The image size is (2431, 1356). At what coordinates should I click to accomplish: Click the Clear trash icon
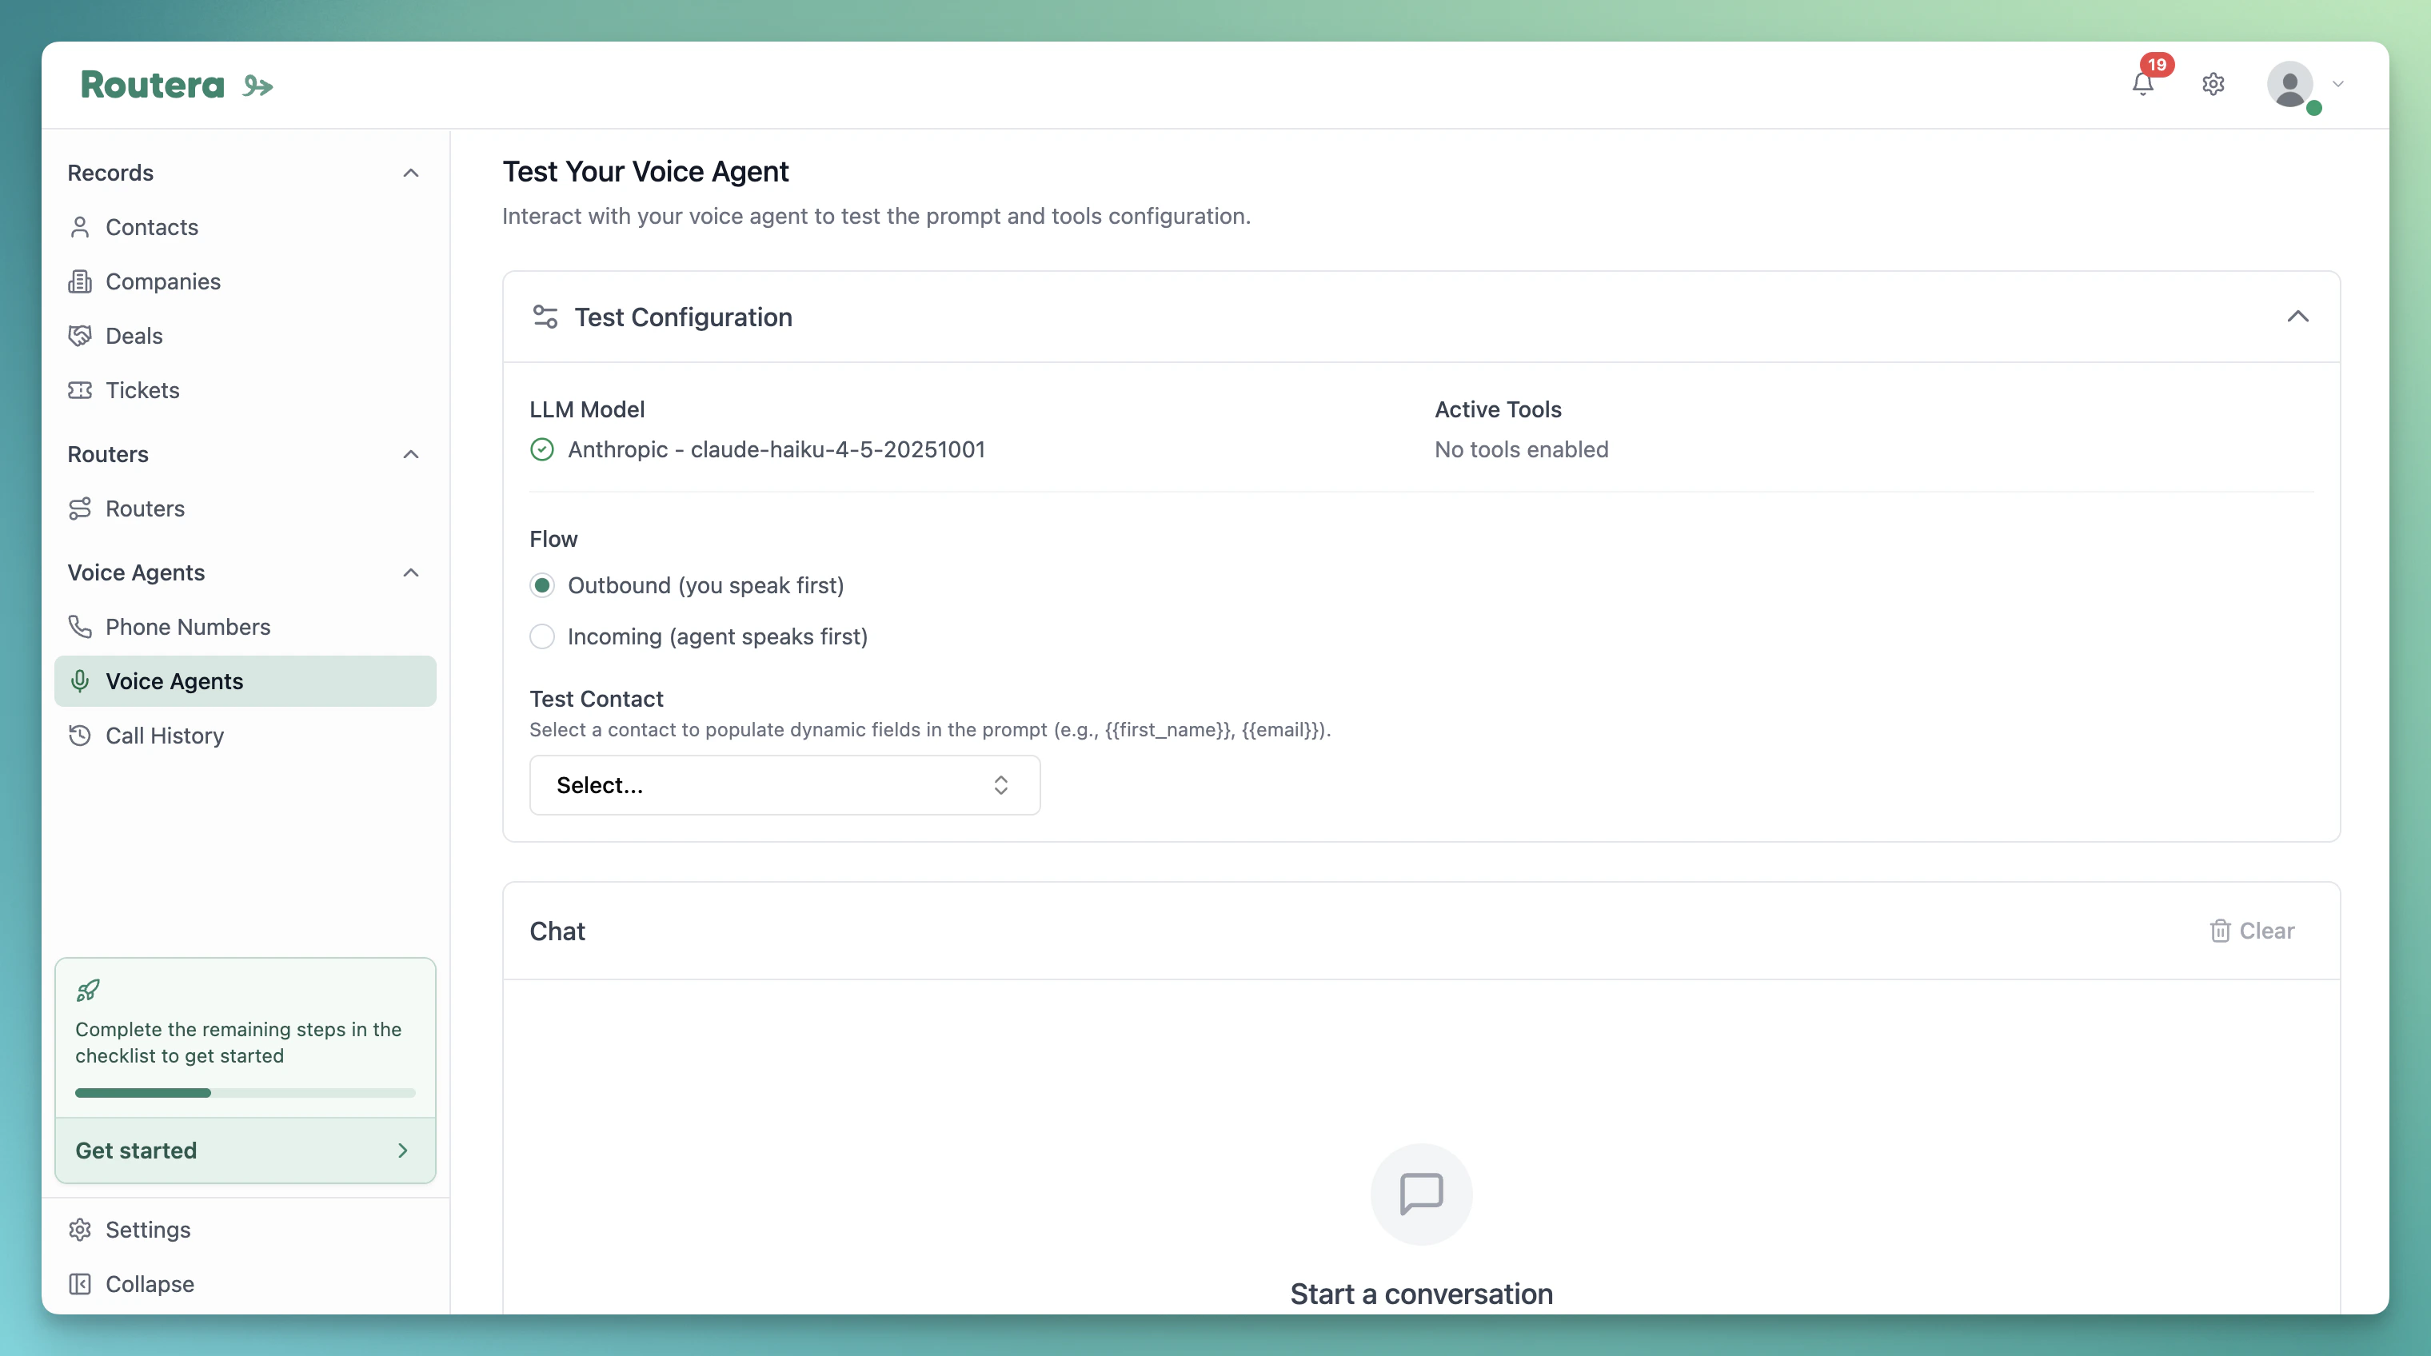click(x=2220, y=931)
